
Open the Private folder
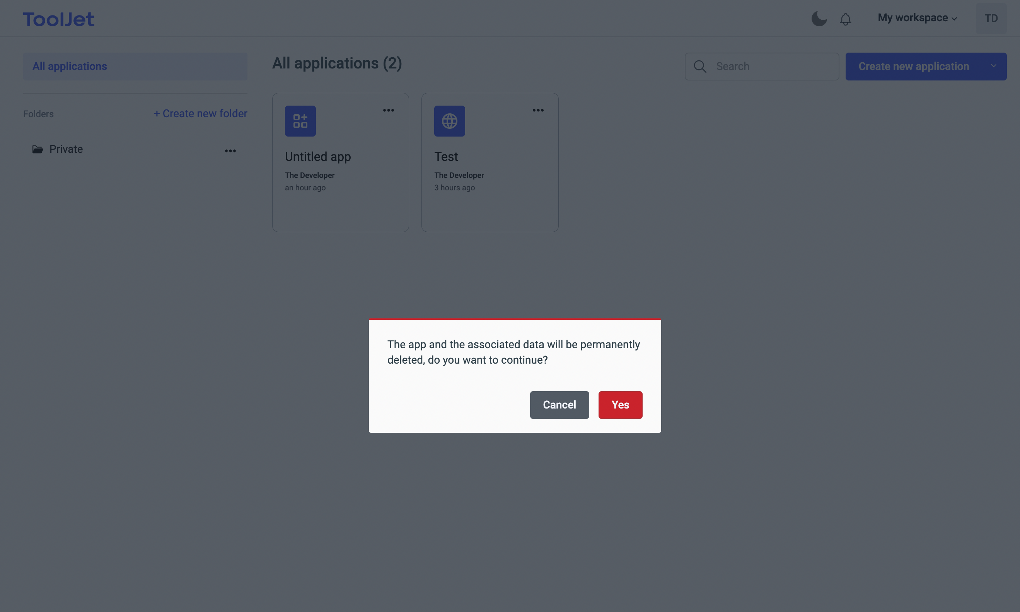click(66, 149)
